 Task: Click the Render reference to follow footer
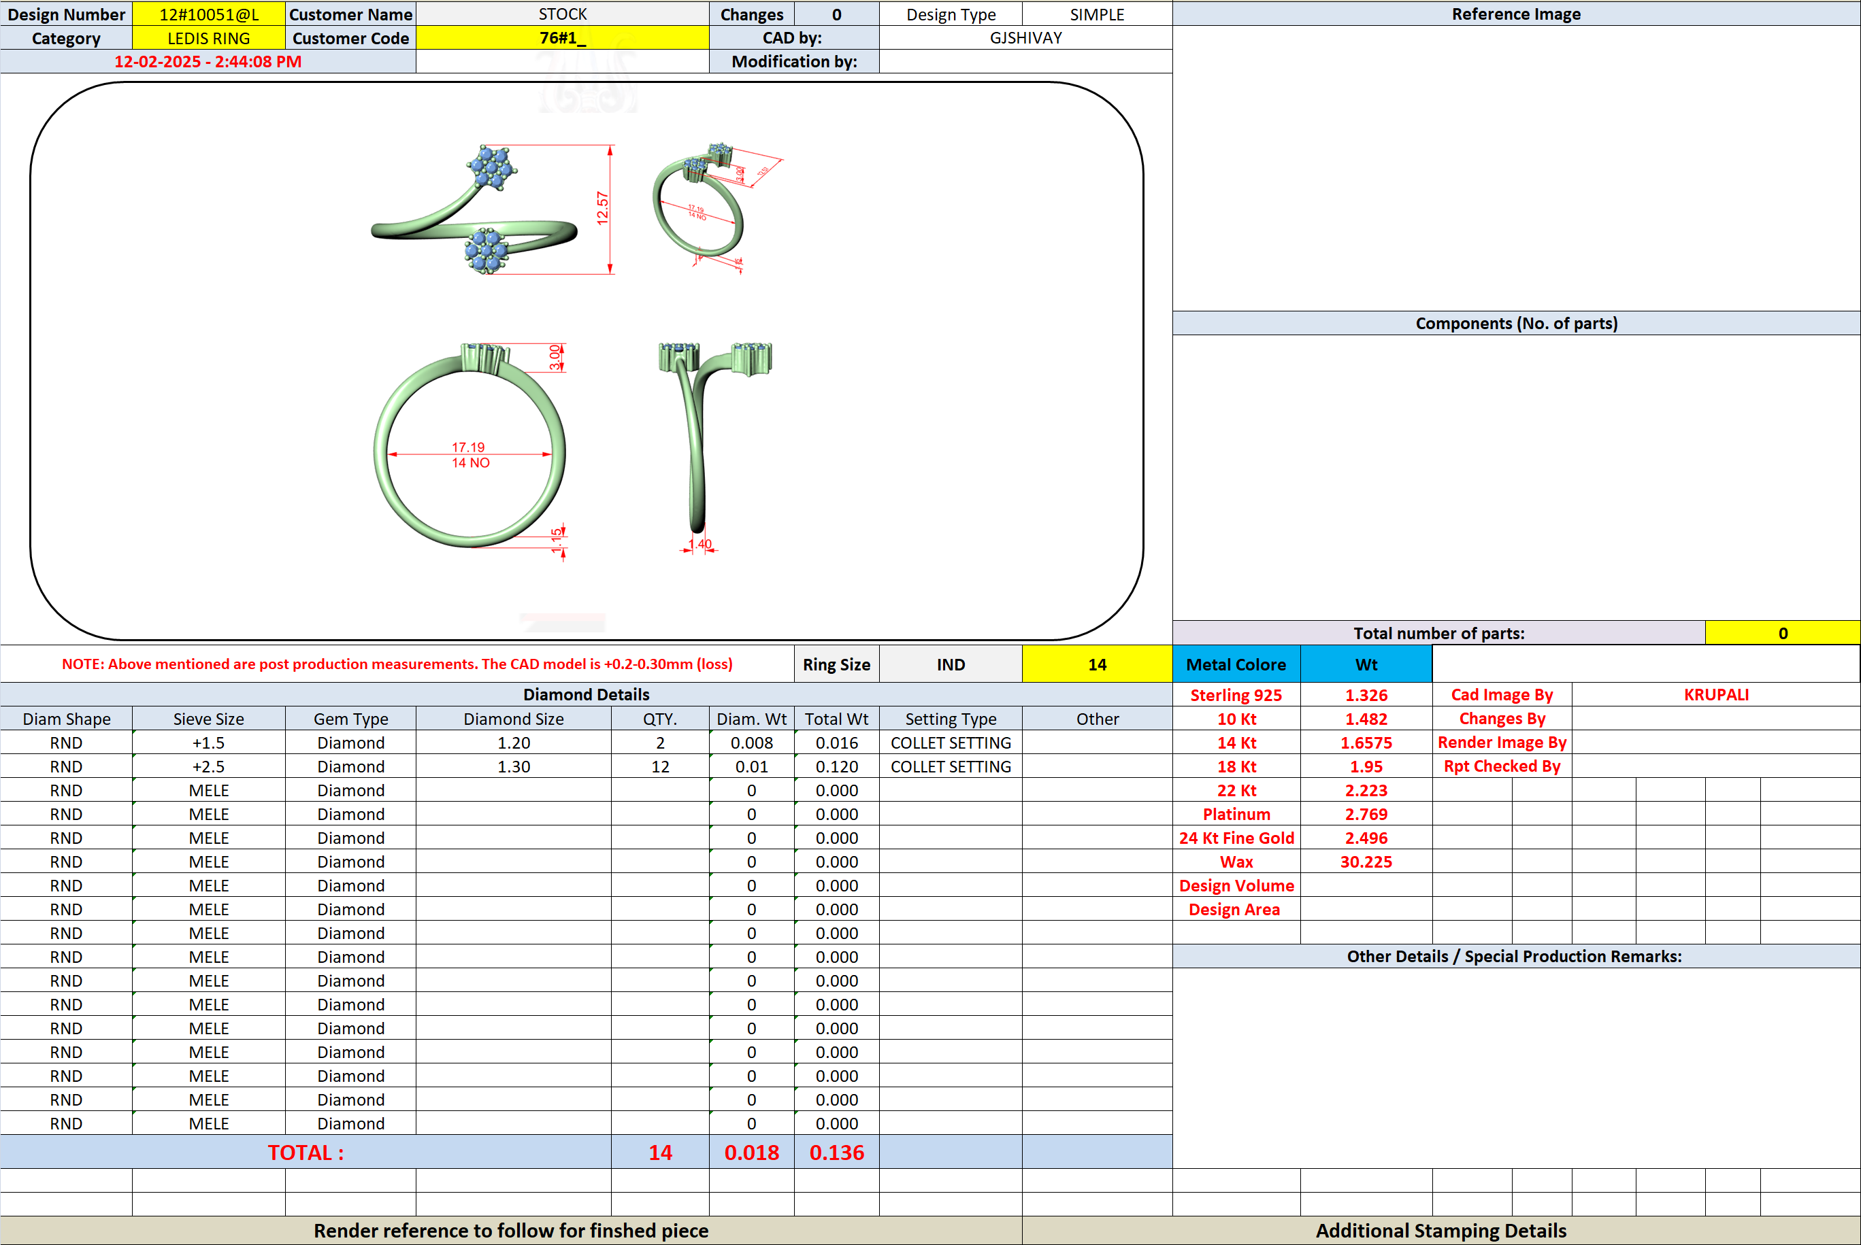click(x=511, y=1230)
